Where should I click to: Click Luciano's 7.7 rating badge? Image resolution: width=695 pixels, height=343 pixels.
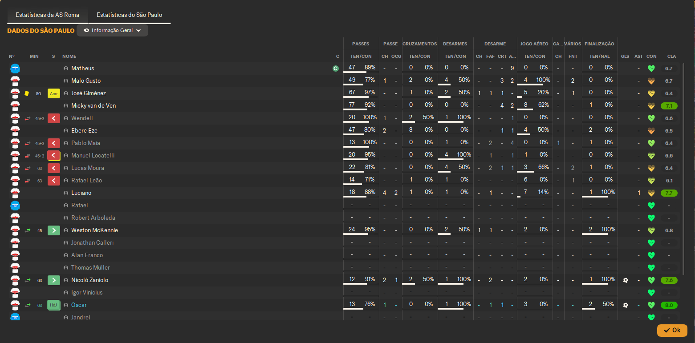click(x=669, y=193)
